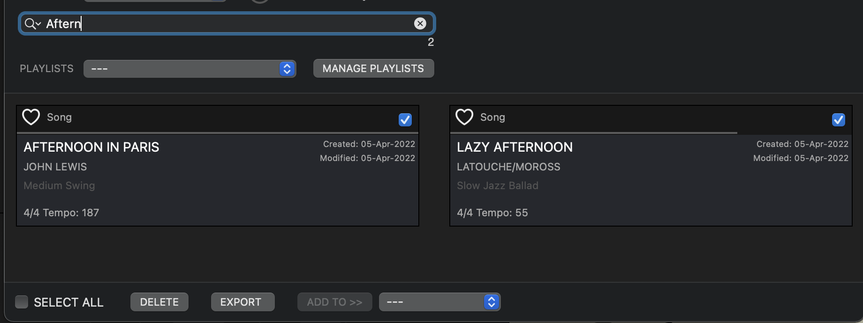Uncheck Lazy Afternoon song checkbox
Screen dimensions: 863x323
point(838,120)
